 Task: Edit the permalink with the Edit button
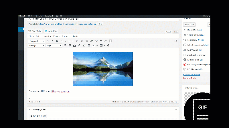click(100, 24)
